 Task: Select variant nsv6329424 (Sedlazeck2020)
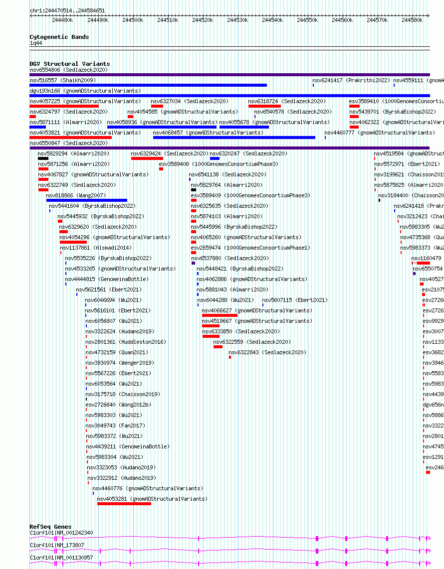[x=170, y=154]
